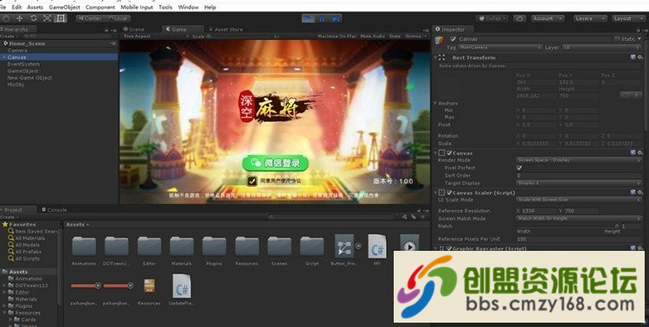Open the Screen Match Mode dropdown
Viewport: 649px width, 327px height.
point(579,218)
